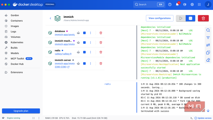Open log display options sliders icon
Image resolution: width=213 pixels, height=120 pixels.
[x=208, y=45]
